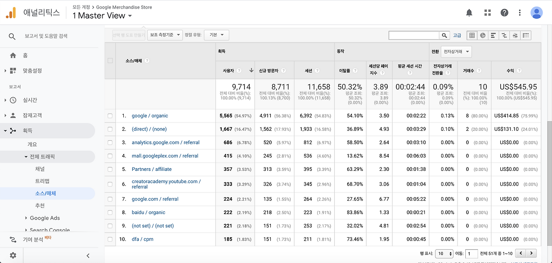Image resolution: width=552 pixels, height=263 pixels.
Task: Open the 채널 report
Action: coord(40,169)
